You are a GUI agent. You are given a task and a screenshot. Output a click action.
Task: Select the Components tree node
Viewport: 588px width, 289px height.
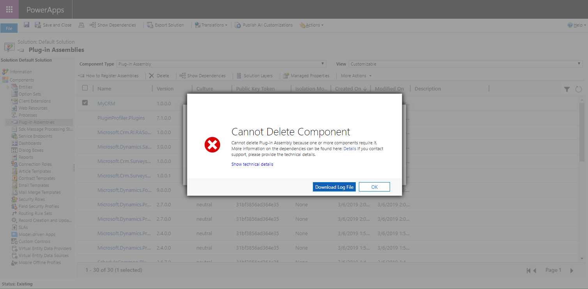click(22, 80)
